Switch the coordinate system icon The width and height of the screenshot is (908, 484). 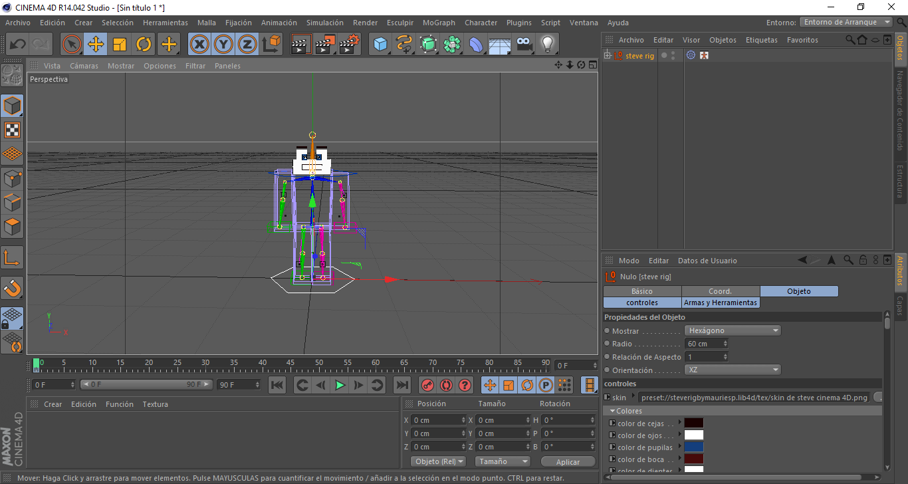[271, 45]
